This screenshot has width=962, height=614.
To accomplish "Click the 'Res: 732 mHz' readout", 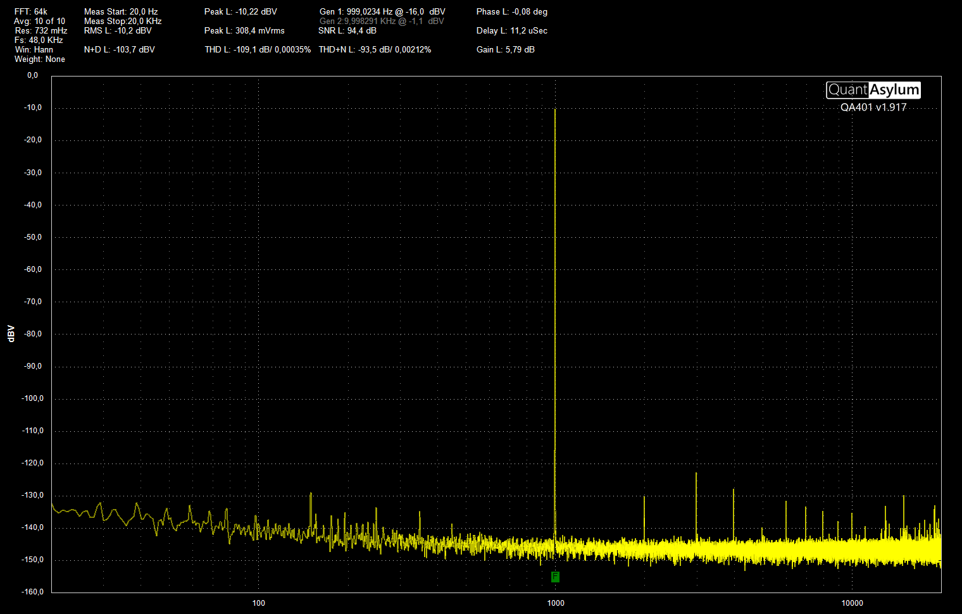I will click(x=41, y=30).
